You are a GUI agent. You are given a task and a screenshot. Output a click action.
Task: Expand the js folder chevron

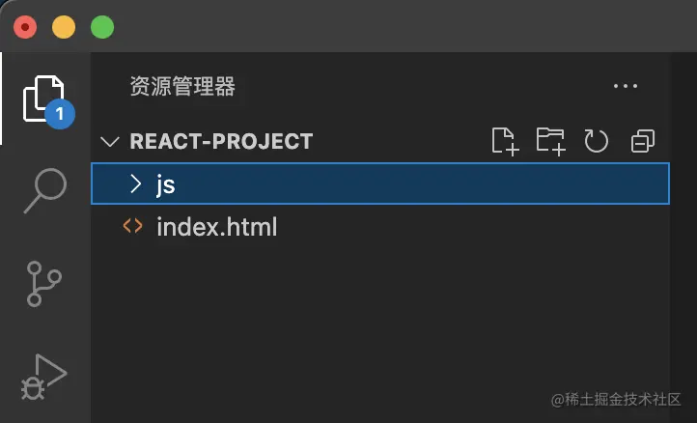tap(135, 184)
